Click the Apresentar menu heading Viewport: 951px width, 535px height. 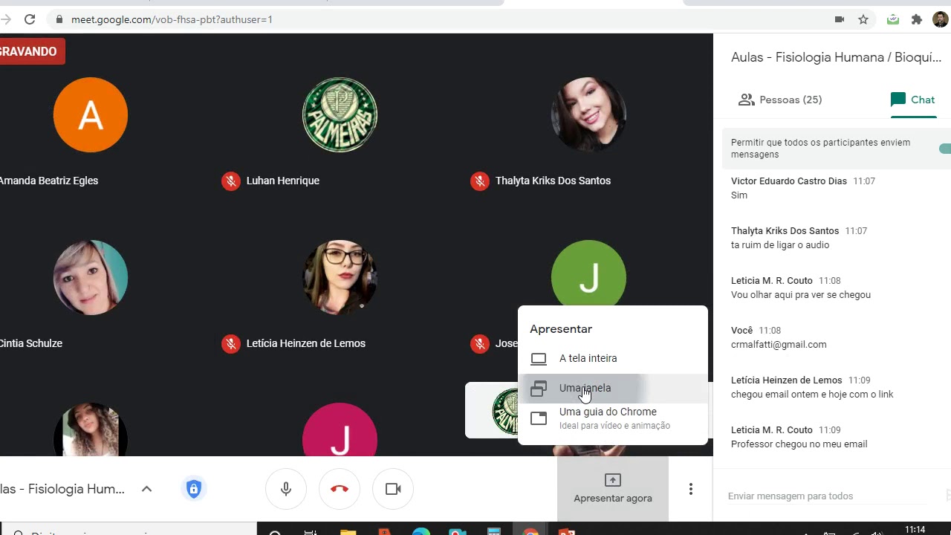pos(561,329)
